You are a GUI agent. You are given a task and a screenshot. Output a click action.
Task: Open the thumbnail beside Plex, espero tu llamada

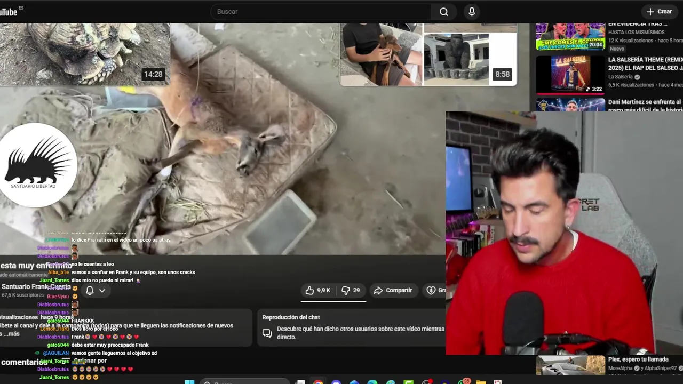570,365
